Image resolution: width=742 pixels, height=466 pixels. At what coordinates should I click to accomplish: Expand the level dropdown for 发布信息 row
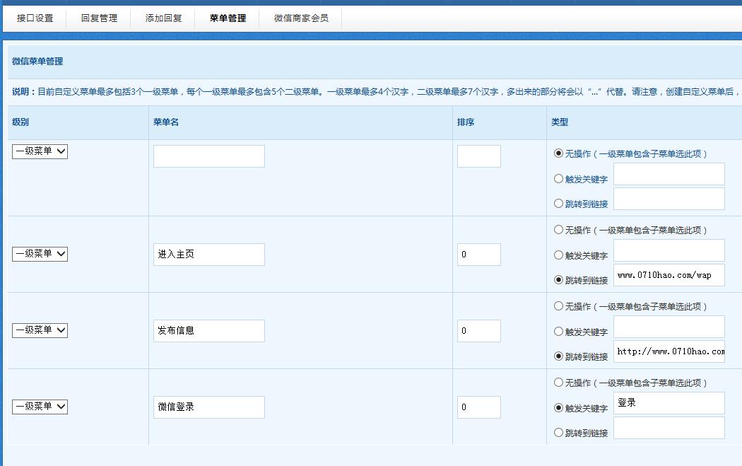(x=40, y=330)
